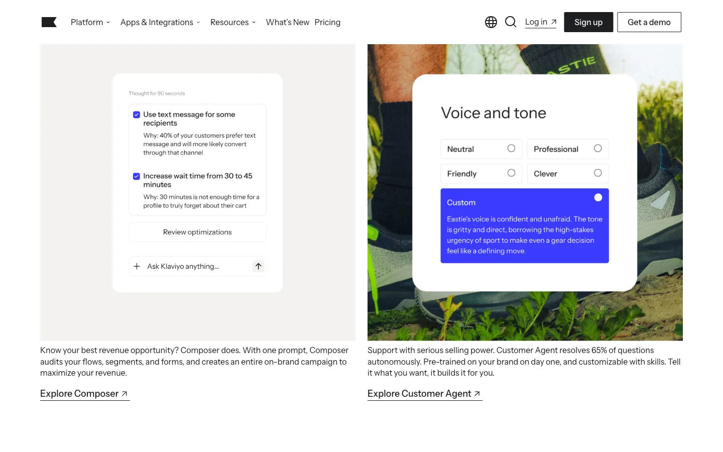The height and width of the screenshot is (452, 723).
Task: Click the arrow icon next to Log in
Action: click(554, 22)
